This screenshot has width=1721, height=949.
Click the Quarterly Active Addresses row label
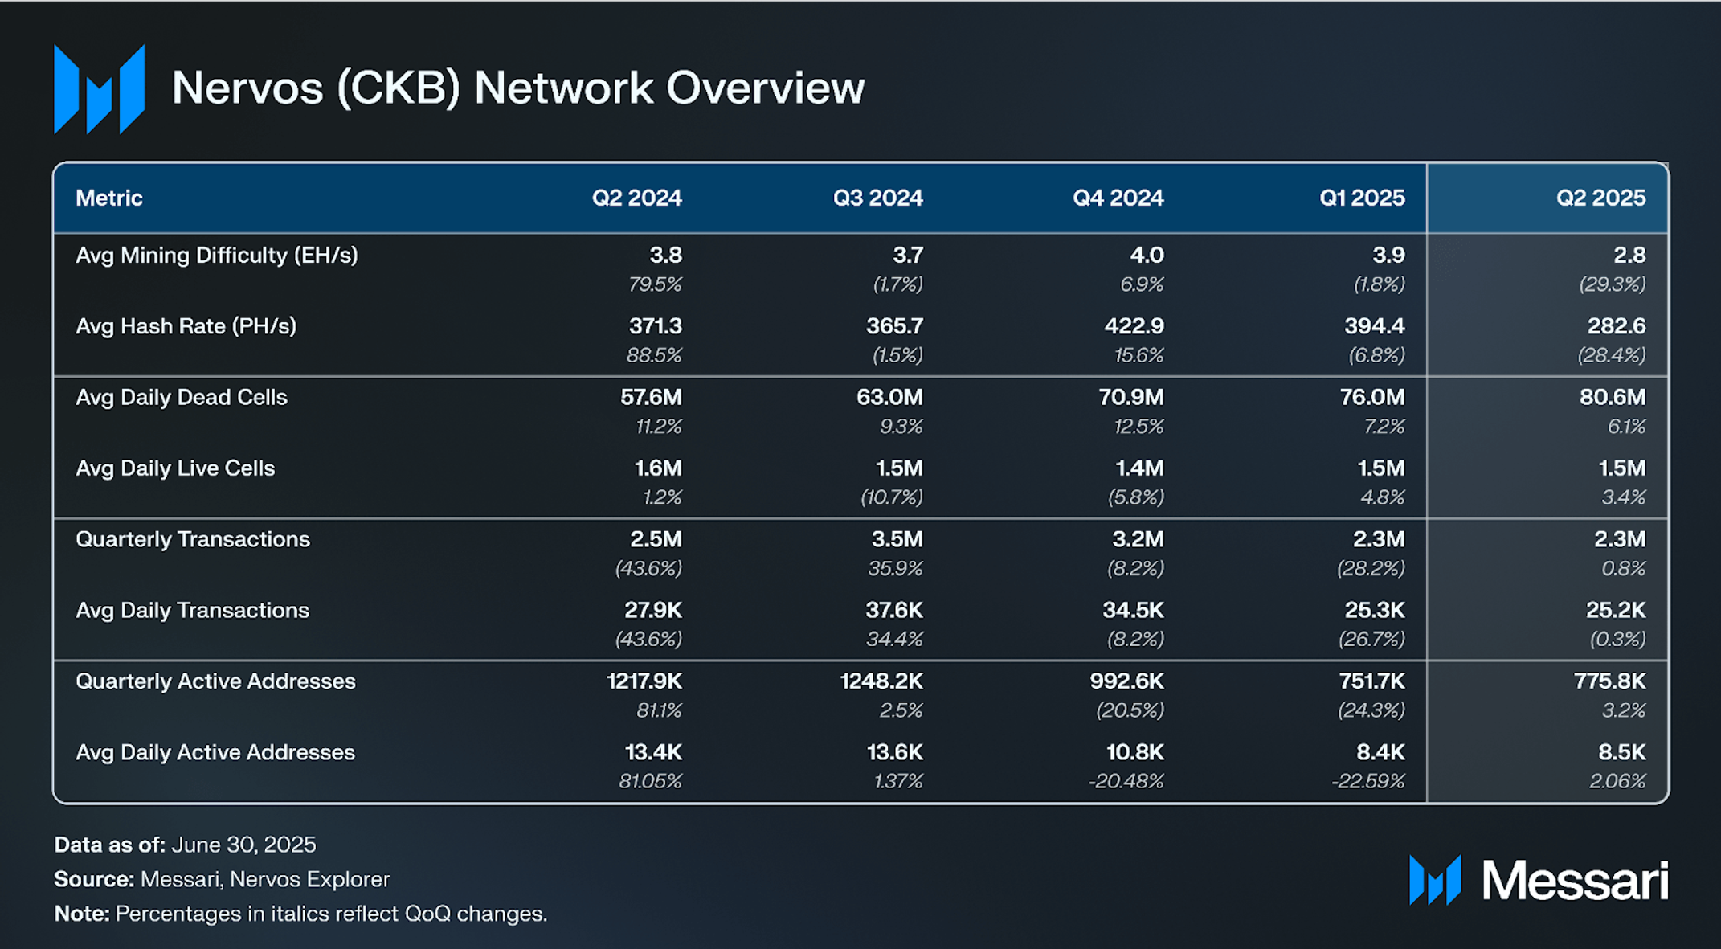pyautogui.click(x=215, y=681)
